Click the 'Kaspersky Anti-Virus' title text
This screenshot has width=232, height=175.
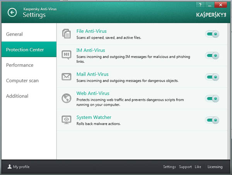coord(40,9)
